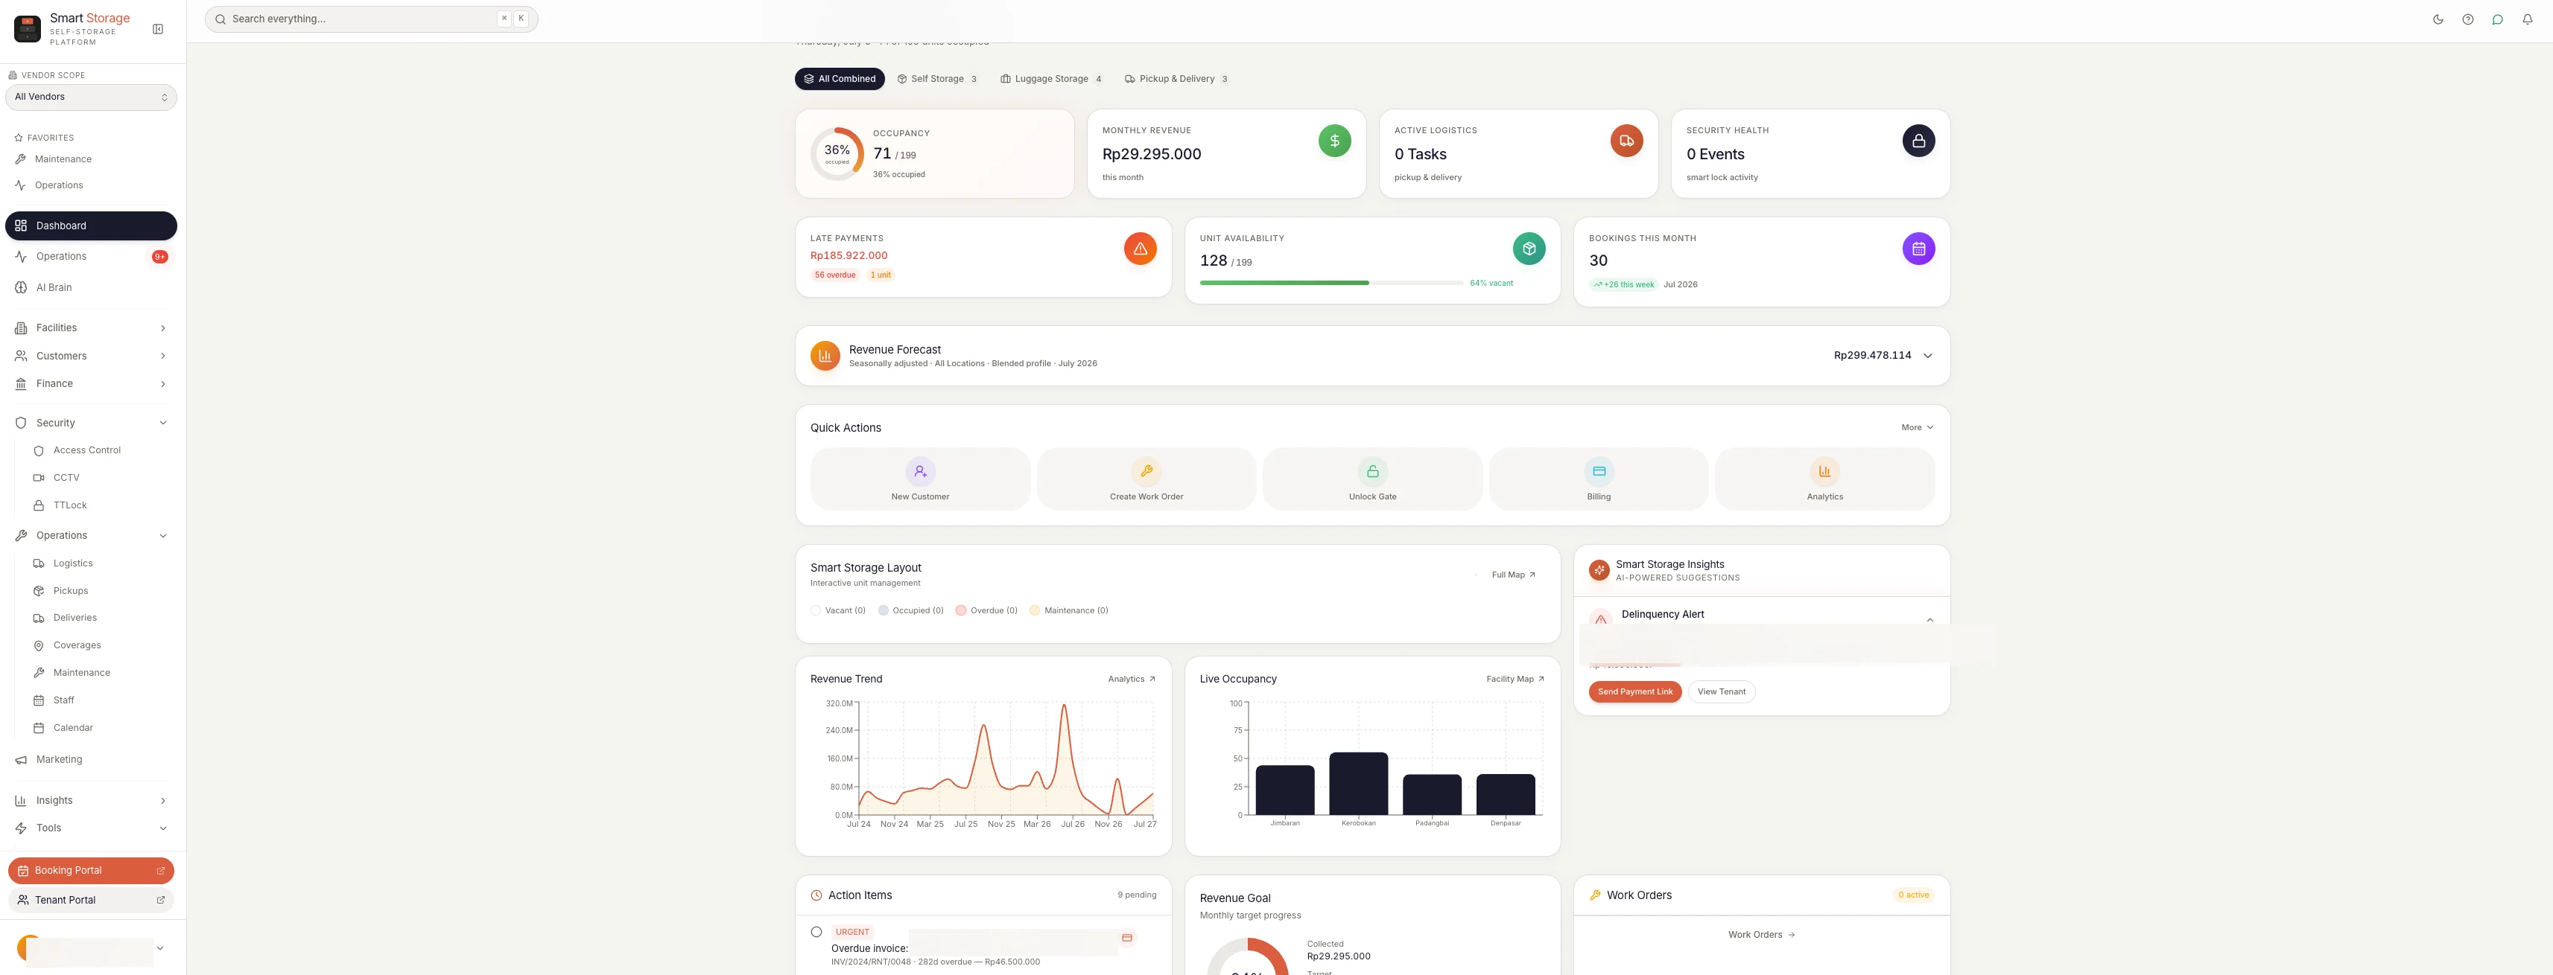Open the Full Map link
Screen dimensions: 2553x975
click(1513, 575)
